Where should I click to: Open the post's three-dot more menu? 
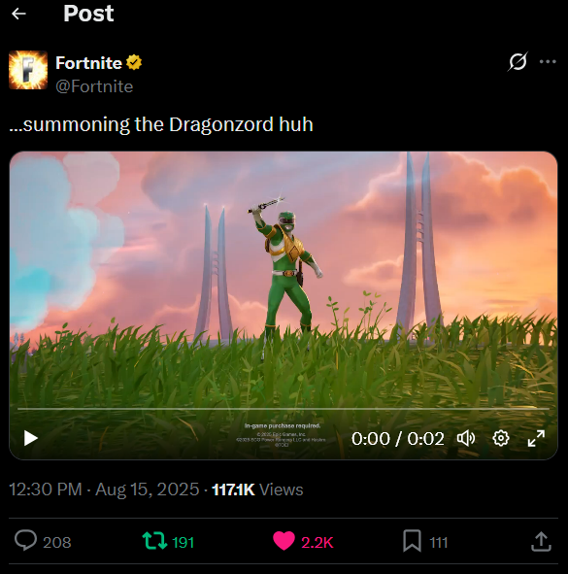click(548, 61)
